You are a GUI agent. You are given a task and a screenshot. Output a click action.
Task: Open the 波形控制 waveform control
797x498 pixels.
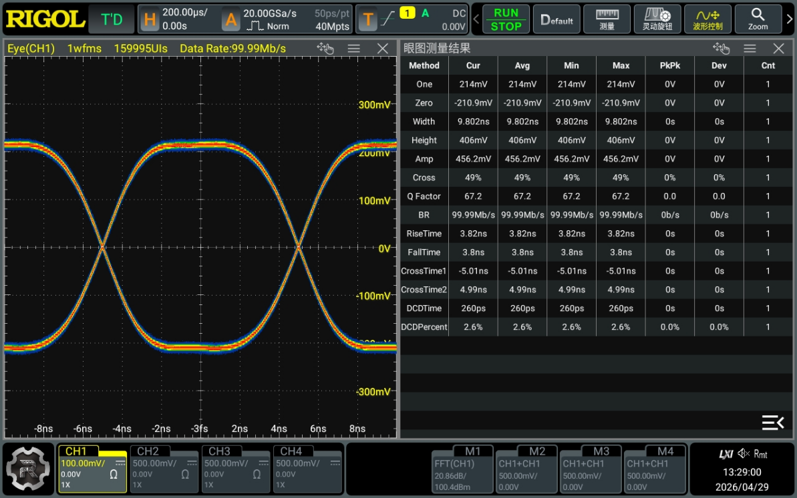click(707, 19)
